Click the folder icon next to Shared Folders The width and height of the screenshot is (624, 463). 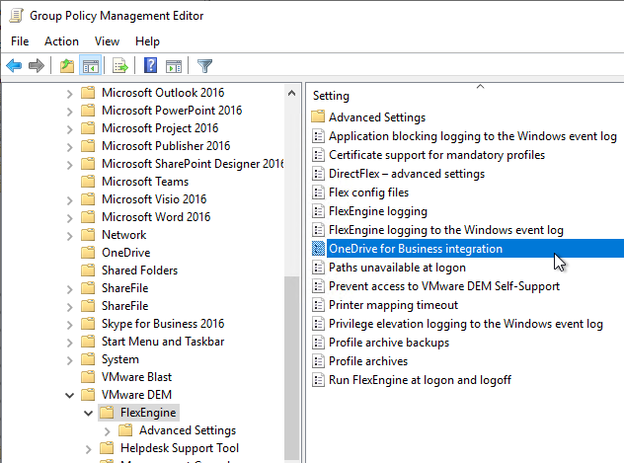coord(88,270)
